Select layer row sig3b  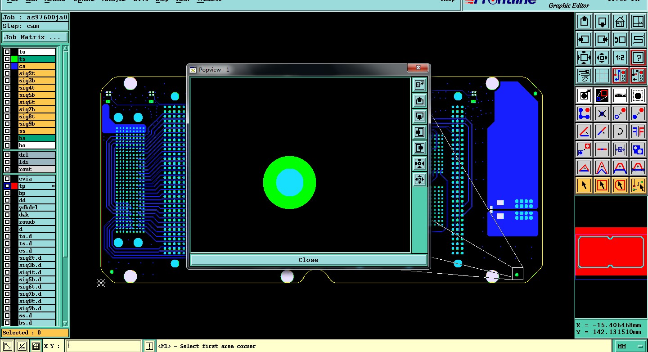coord(36,81)
